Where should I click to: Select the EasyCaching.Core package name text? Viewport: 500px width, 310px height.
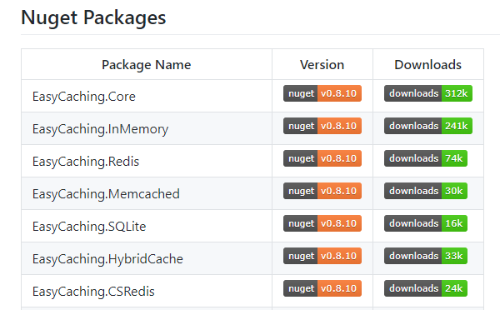(84, 97)
